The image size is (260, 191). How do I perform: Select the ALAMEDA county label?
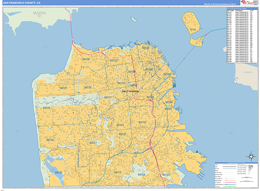pos(248,72)
